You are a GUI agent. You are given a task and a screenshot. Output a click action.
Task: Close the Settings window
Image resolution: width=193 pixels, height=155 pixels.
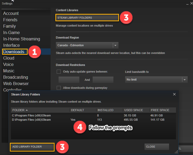(191, 3)
